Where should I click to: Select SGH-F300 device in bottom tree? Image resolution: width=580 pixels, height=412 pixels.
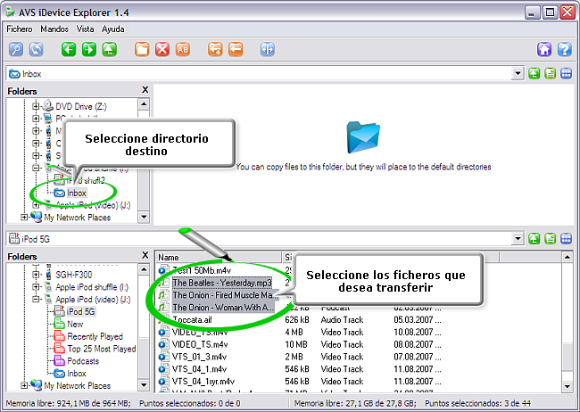point(74,275)
